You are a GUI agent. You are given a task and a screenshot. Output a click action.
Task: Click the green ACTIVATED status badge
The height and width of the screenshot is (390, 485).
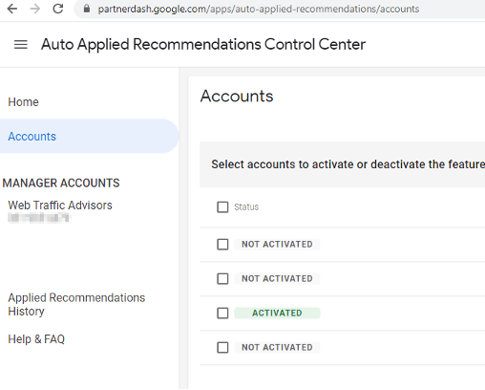pyautogui.click(x=277, y=313)
